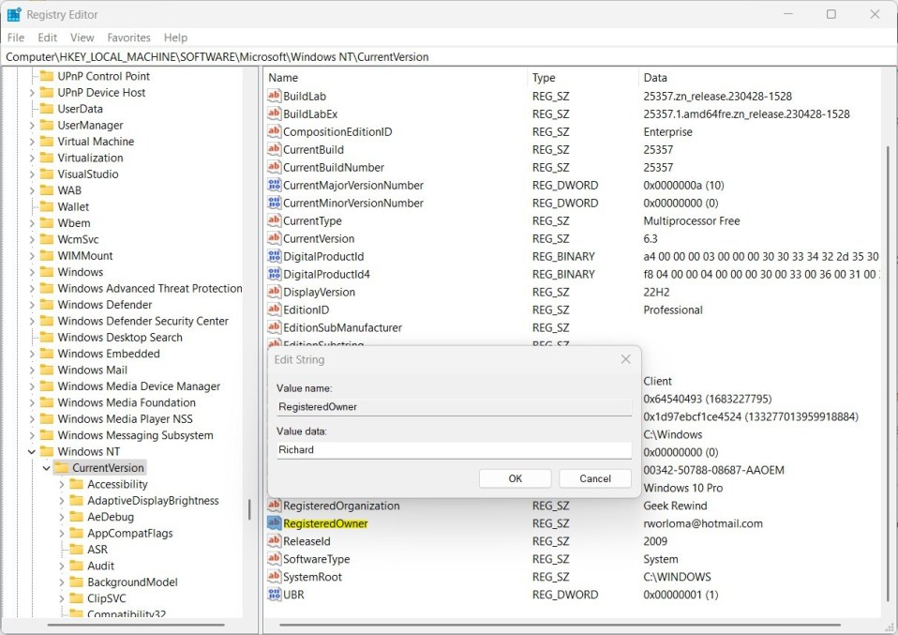Click the CurrentMajorVersionNumber DWORD icon
The width and height of the screenshot is (898, 635).
[x=275, y=185]
